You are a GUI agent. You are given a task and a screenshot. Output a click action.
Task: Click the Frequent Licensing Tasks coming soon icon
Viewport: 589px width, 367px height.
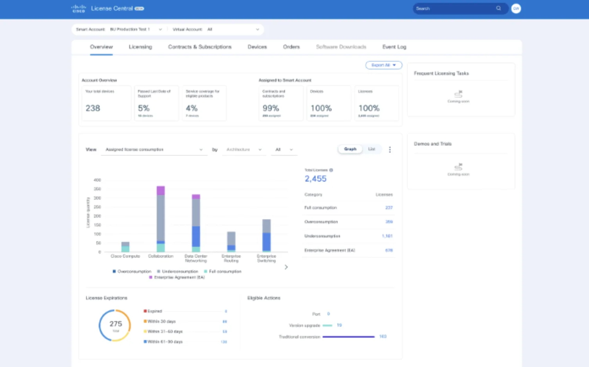tap(458, 94)
